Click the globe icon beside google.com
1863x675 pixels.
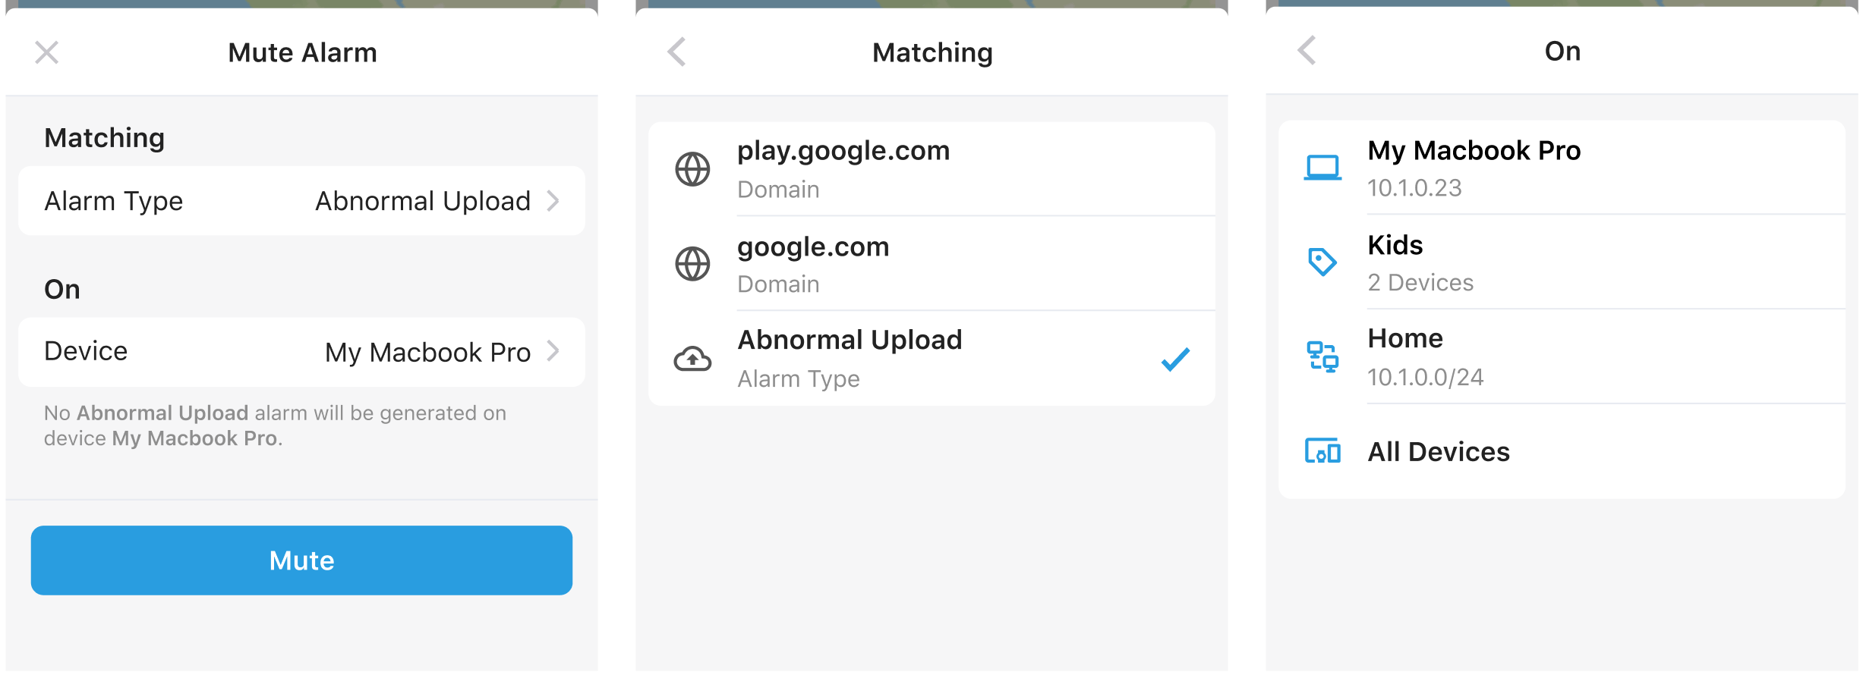tap(692, 264)
